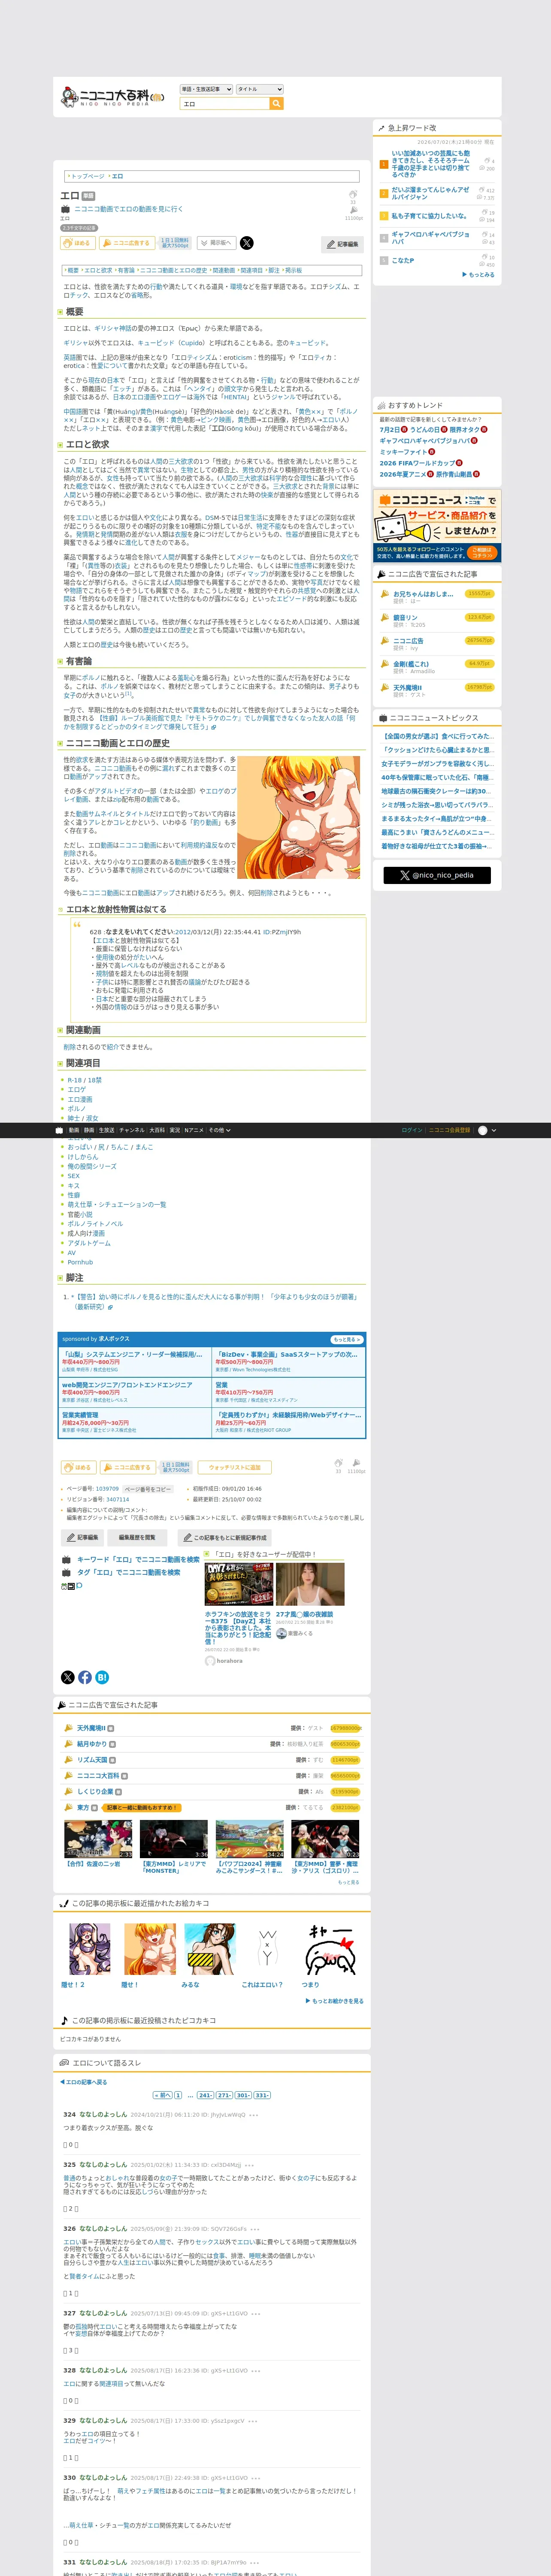The image size is (551, 2576).
Task: Open trending word ギャプペロハギャパパブジョハパ
Action: 430,238
